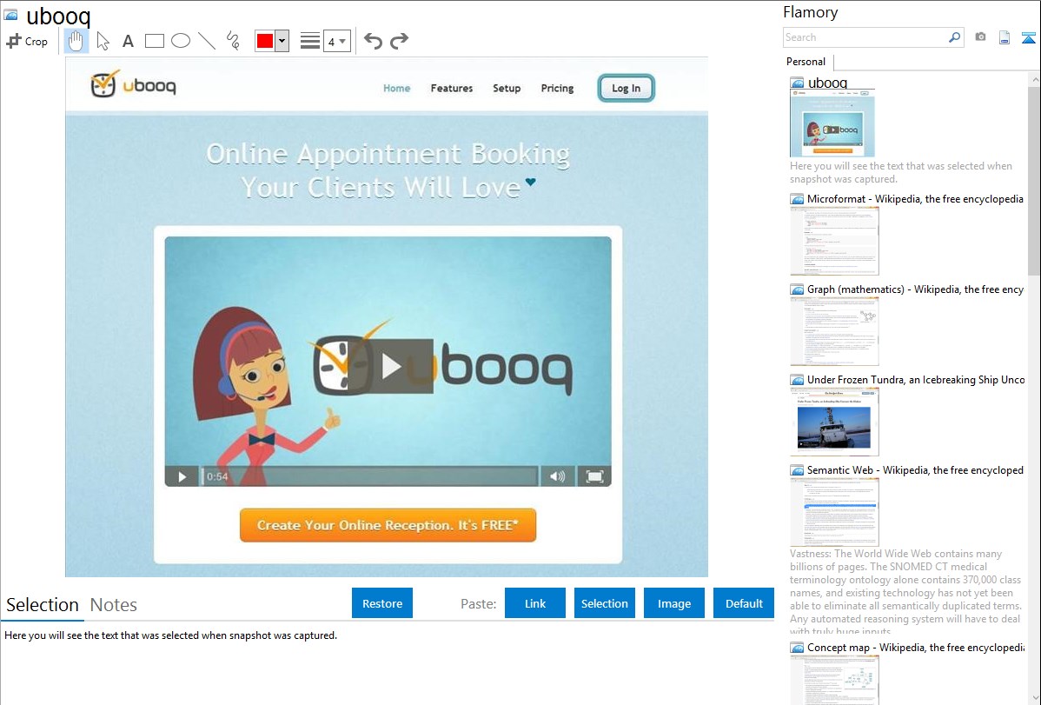1041x705 pixels.
Task: Select the text annotation tool
Action: (x=128, y=41)
